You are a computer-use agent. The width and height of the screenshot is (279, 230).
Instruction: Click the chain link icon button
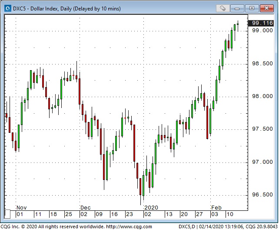[x=223, y=8]
